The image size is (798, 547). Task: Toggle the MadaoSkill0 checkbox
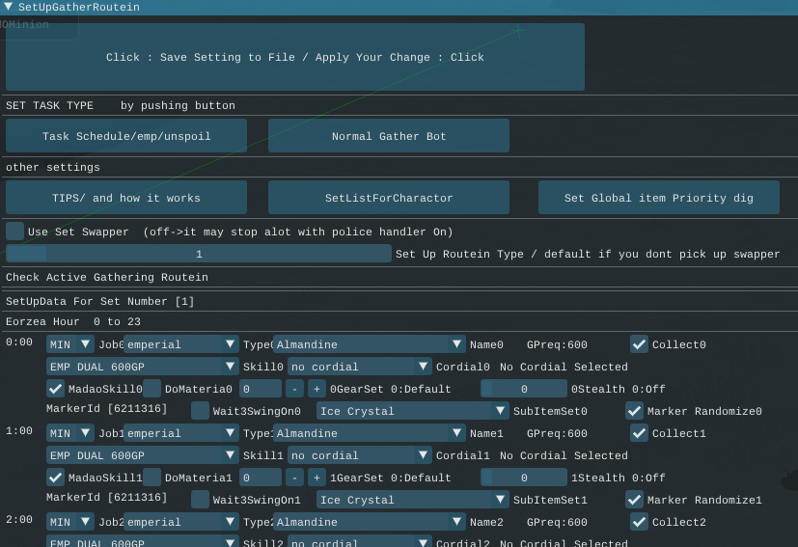coord(56,389)
